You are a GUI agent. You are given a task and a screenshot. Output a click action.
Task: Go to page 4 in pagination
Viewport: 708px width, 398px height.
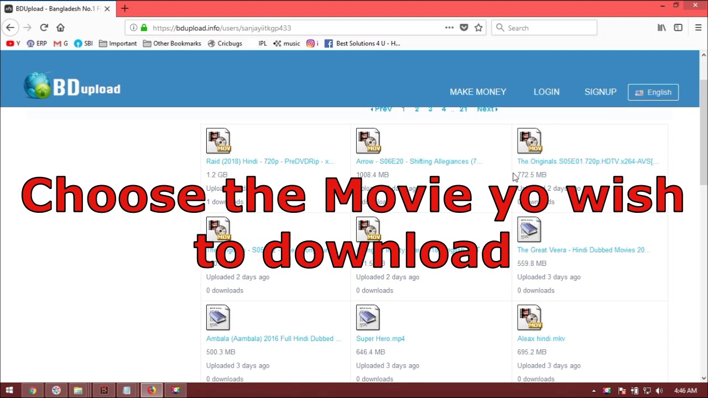tap(444, 109)
